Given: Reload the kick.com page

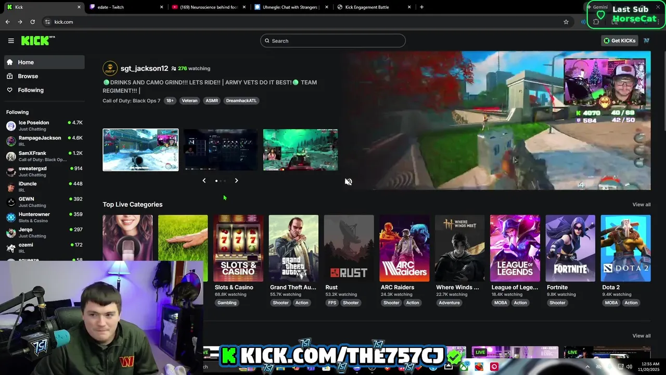Looking at the screenshot, I should [32, 22].
